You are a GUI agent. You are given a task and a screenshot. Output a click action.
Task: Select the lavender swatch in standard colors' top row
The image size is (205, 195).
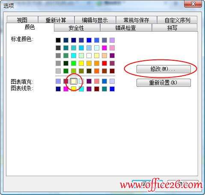112,40
